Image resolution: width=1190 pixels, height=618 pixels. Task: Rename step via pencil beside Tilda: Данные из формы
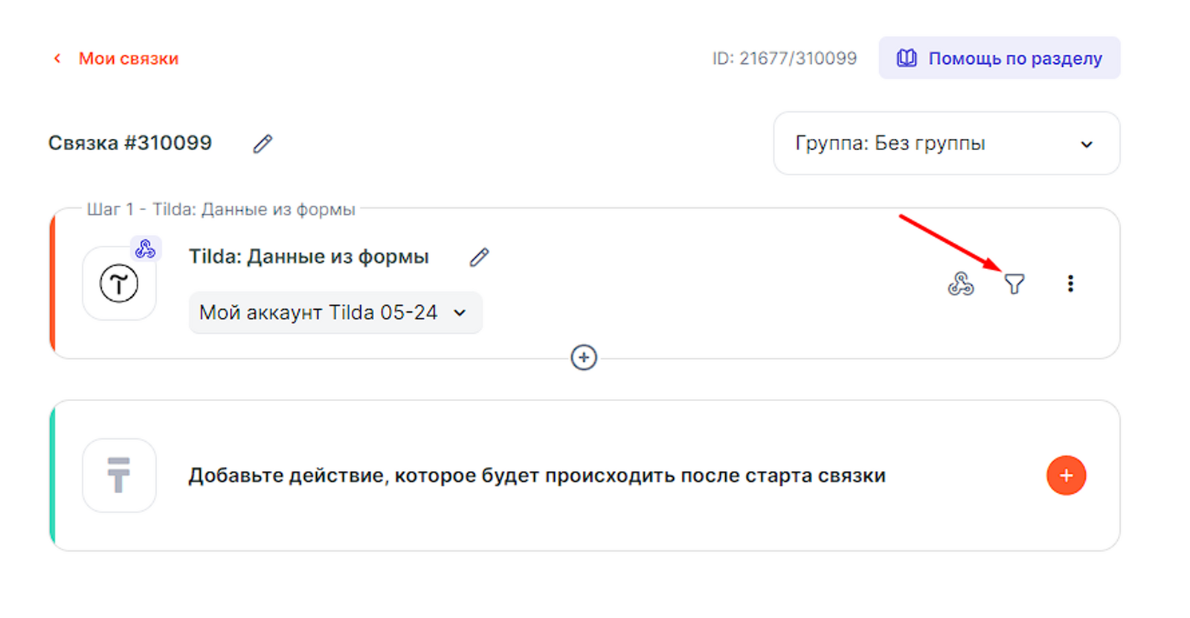coord(480,257)
